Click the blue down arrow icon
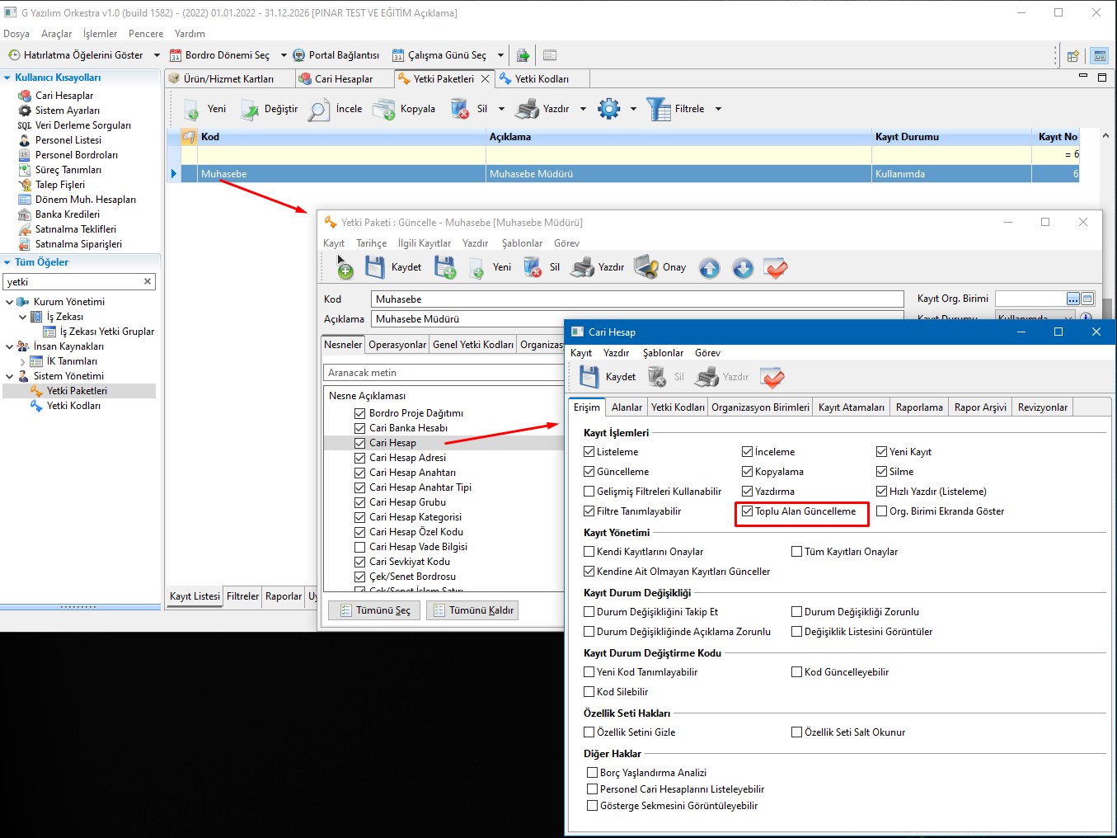Screen dimensions: 1117x838 pos(743,268)
